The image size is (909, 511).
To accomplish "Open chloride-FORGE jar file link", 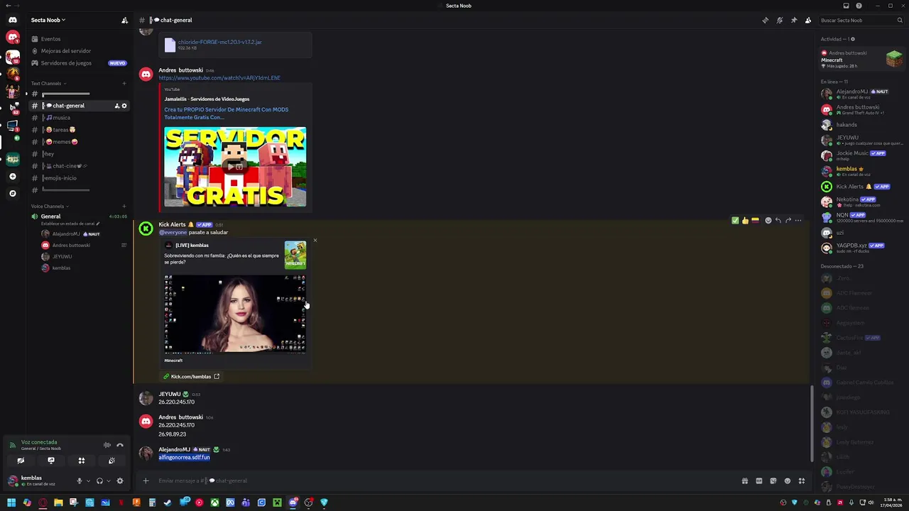I will (219, 42).
